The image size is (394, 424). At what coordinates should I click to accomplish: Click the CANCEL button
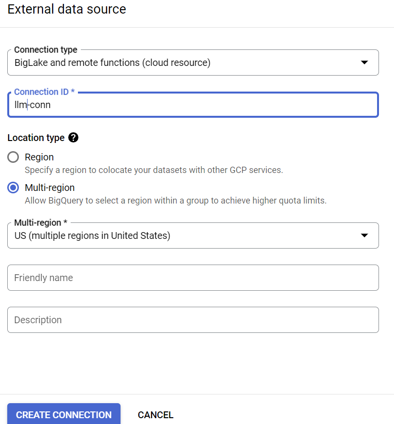click(155, 415)
